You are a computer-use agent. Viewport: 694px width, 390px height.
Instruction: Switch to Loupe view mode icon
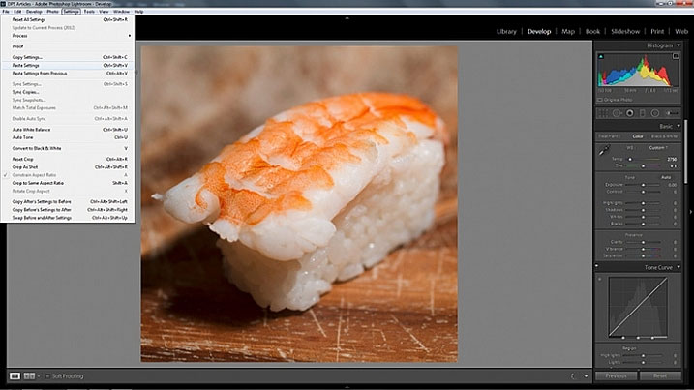point(15,375)
